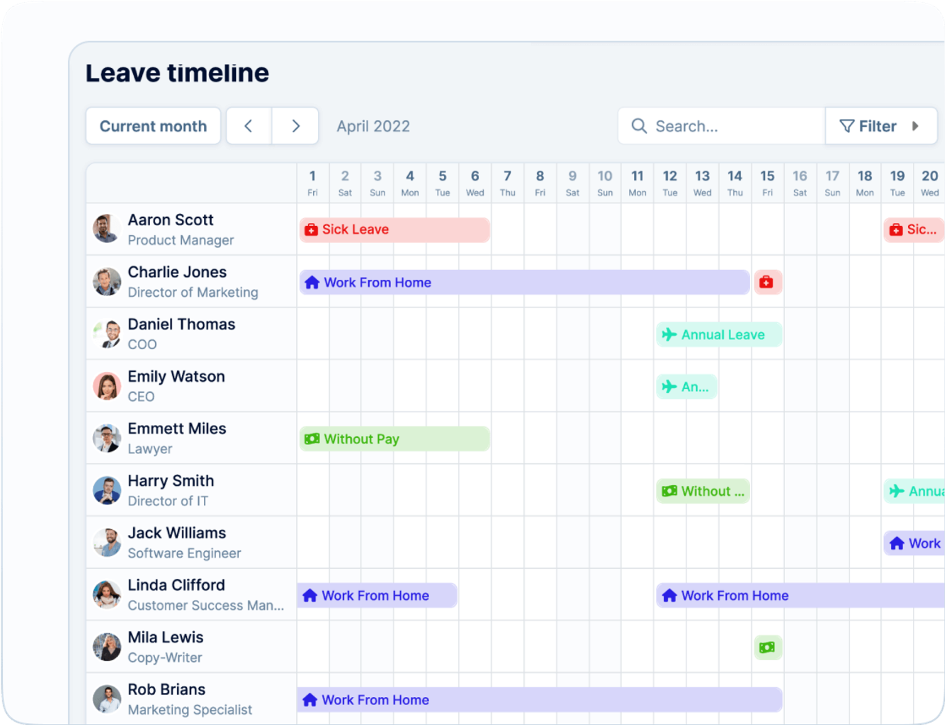Viewport: 945px width, 725px height.
Task: Click day 15 Fri column header
Action: [767, 183]
